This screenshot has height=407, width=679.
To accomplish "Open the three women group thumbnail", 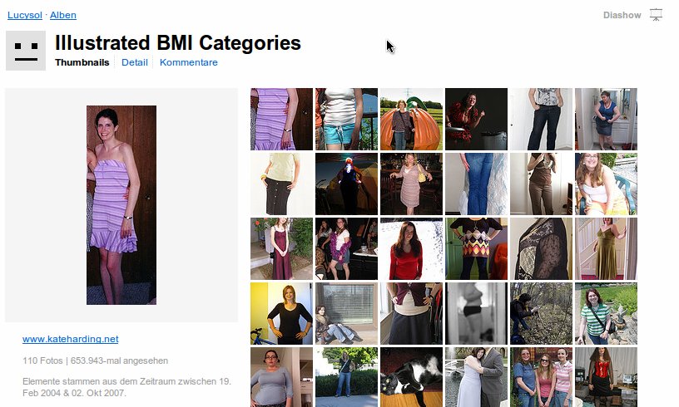I will tap(542, 377).
